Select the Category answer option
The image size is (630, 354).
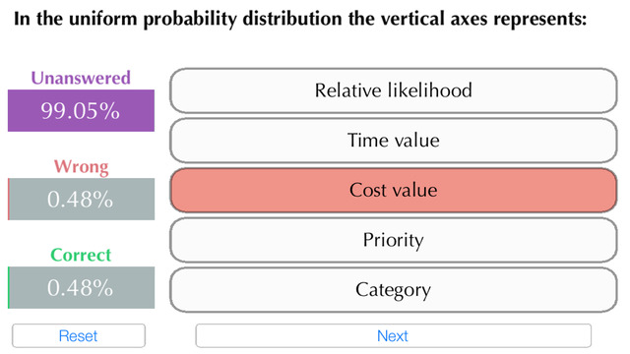(394, 290)
